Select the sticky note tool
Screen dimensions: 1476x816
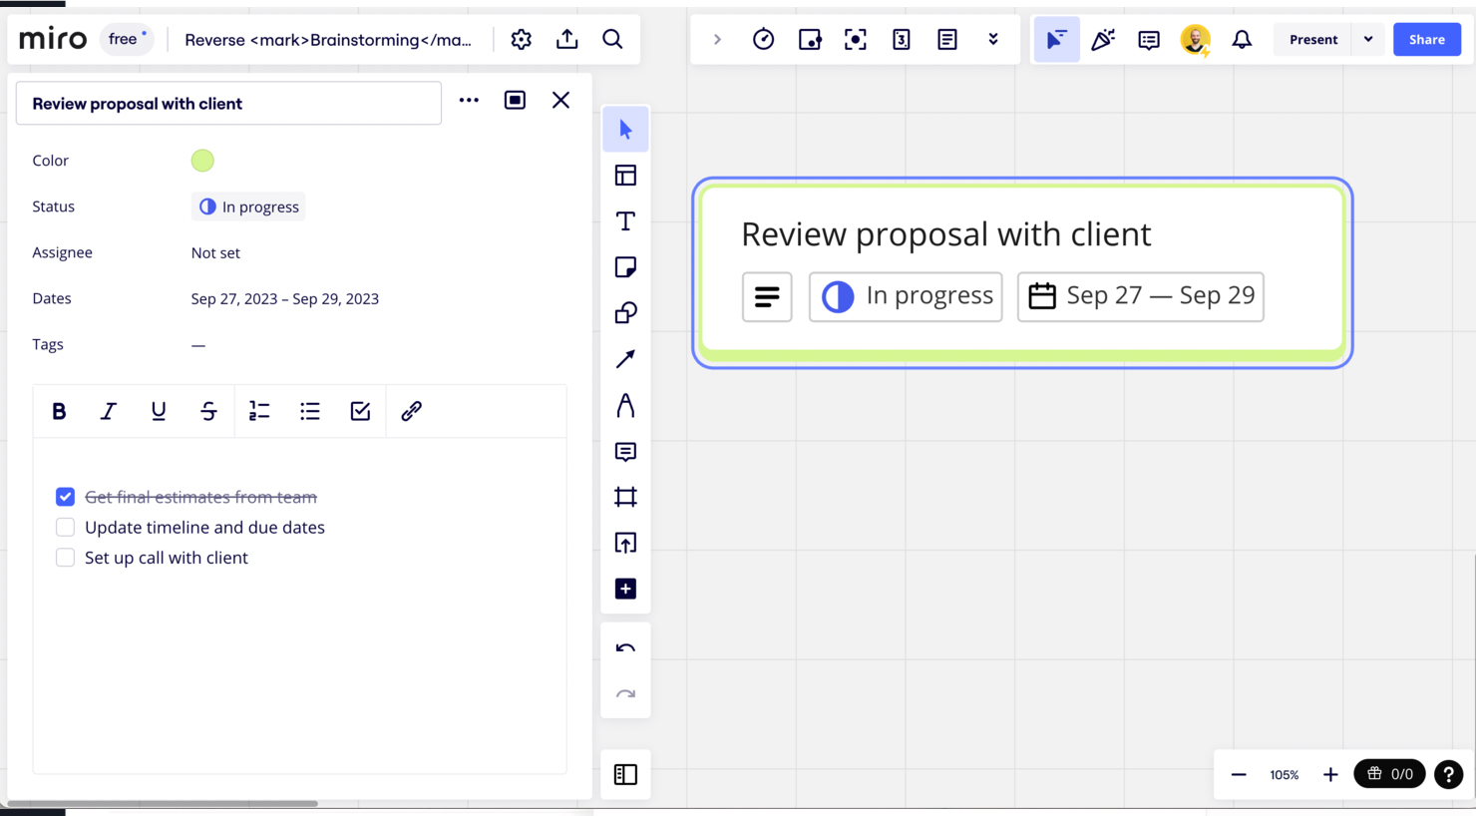pos(625,267)
